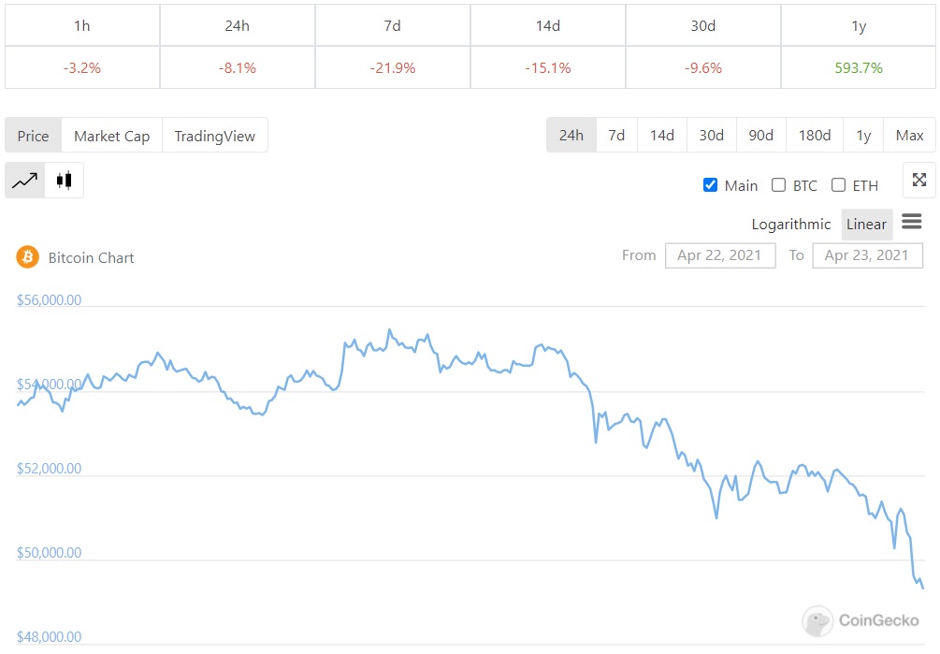The width and height of the screenshot is (940, 654).
Task: Switch to candlestick chart view icon
Action: pos(64,181)
